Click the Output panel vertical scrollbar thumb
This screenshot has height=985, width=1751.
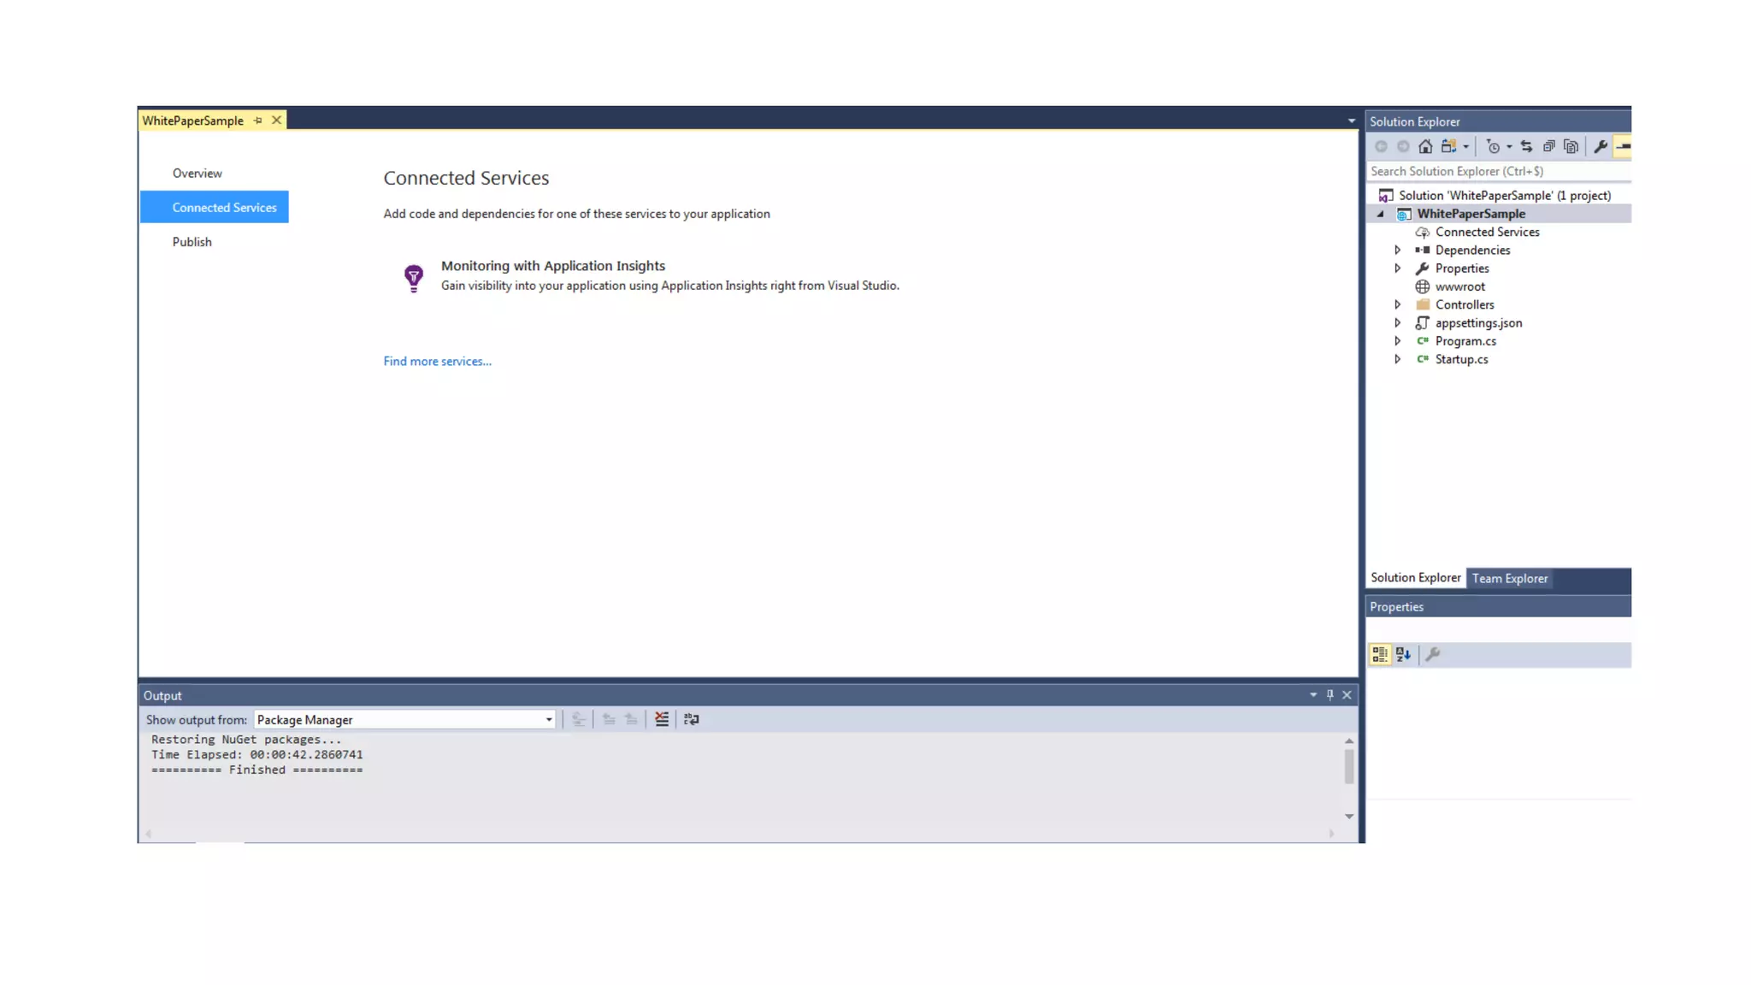point(1348,766)
